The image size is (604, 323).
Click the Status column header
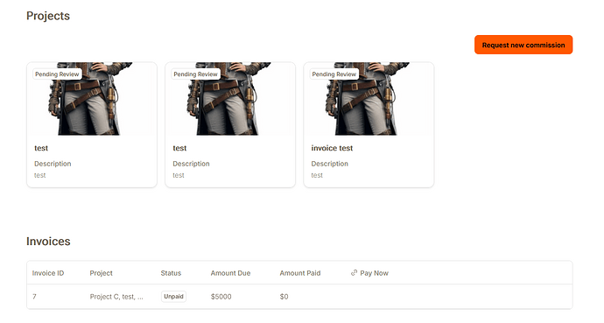[x=171, y=273]
